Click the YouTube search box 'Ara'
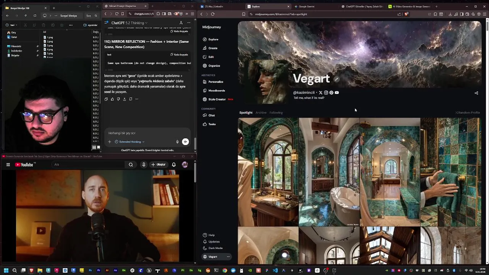This screenshot has width=489, height=275. click(89, 165)
